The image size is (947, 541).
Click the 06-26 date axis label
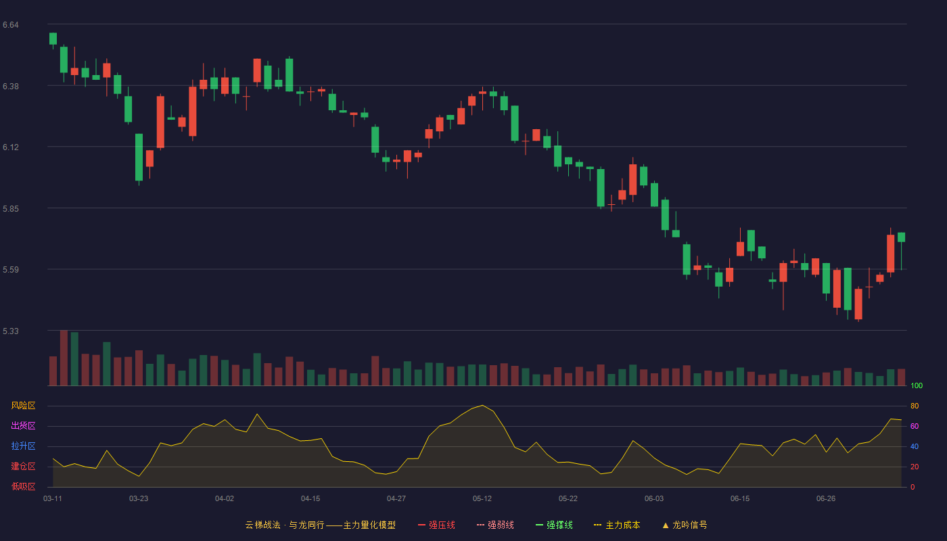coord(826,498)
